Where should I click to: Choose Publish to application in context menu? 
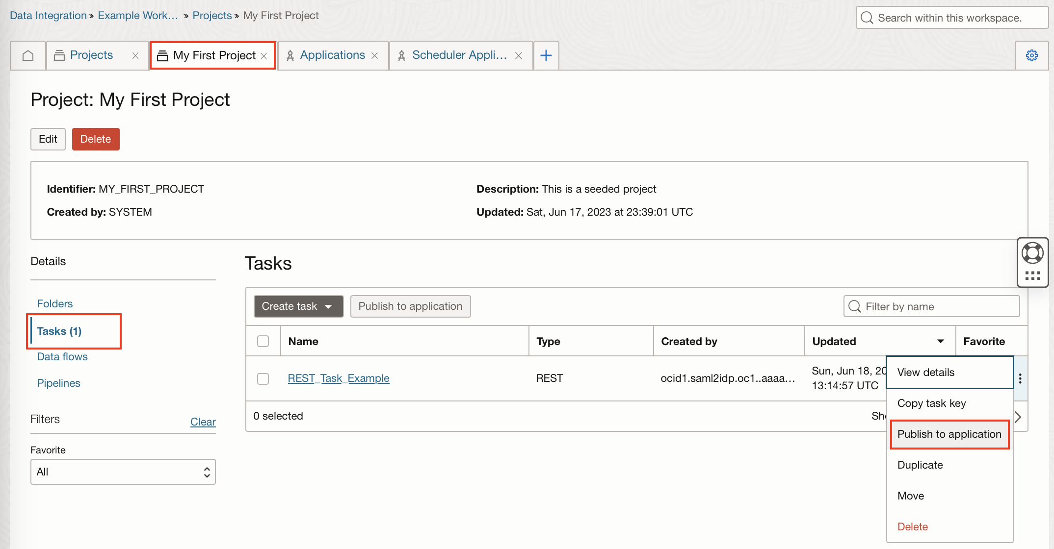[949, 434]
